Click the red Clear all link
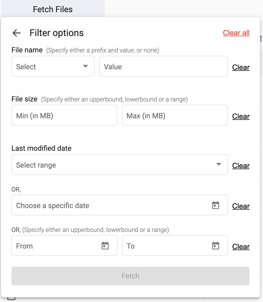The height and width of the screenshot is (302, 263). [236, 33]
